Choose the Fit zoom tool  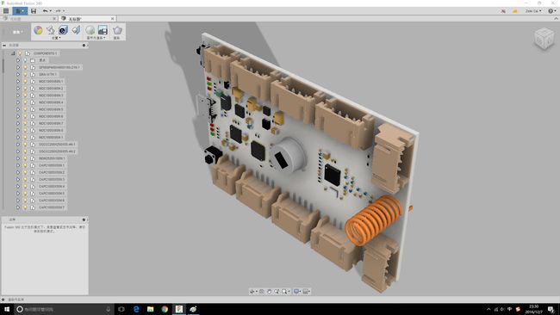(284, 292)
